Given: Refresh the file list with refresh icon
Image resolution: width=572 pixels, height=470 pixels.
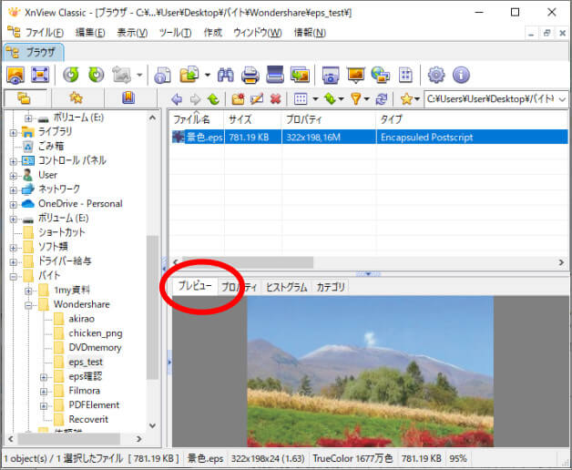Looking at the screenshot, I should coord(382,99).
